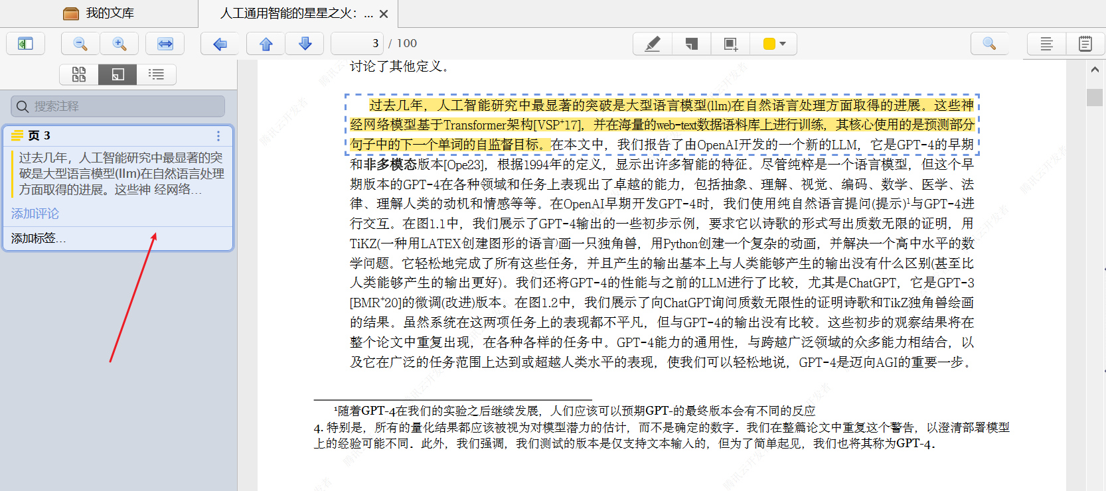Show annotations view in the sidebar
The width and height of the screenshot is (1106, 491).
[118, 74]
